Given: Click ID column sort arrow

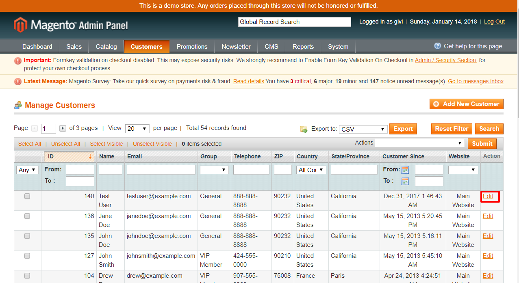Looking at the screenshot, I should tap(90, 156).
